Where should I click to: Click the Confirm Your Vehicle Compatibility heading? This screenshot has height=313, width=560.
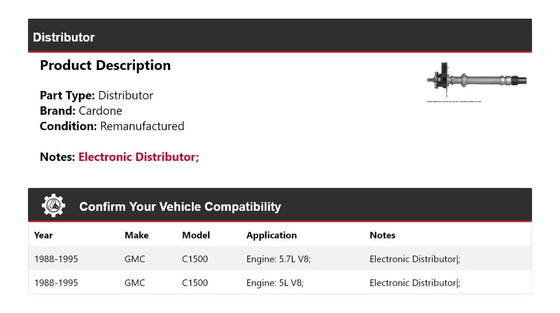coord(180,207)
